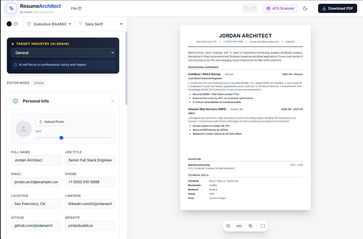The image size is (363, 239).
Task: Click the Stanford University entry
Action: click(199, 165)
